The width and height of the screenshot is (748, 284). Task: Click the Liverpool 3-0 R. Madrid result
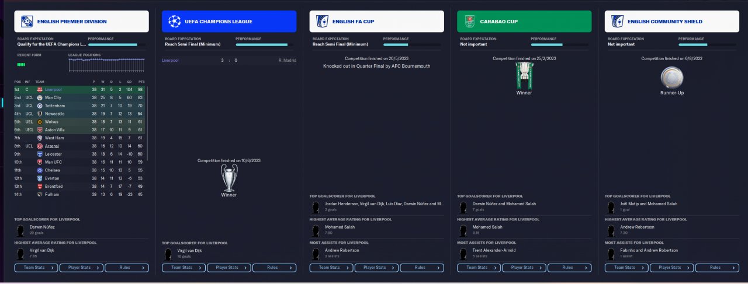click(x=229, y=59)
